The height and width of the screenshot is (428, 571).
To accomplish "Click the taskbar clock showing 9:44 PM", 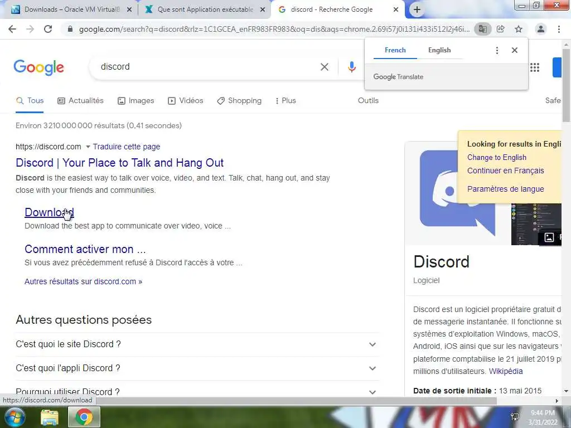I will tap(543, 417).
